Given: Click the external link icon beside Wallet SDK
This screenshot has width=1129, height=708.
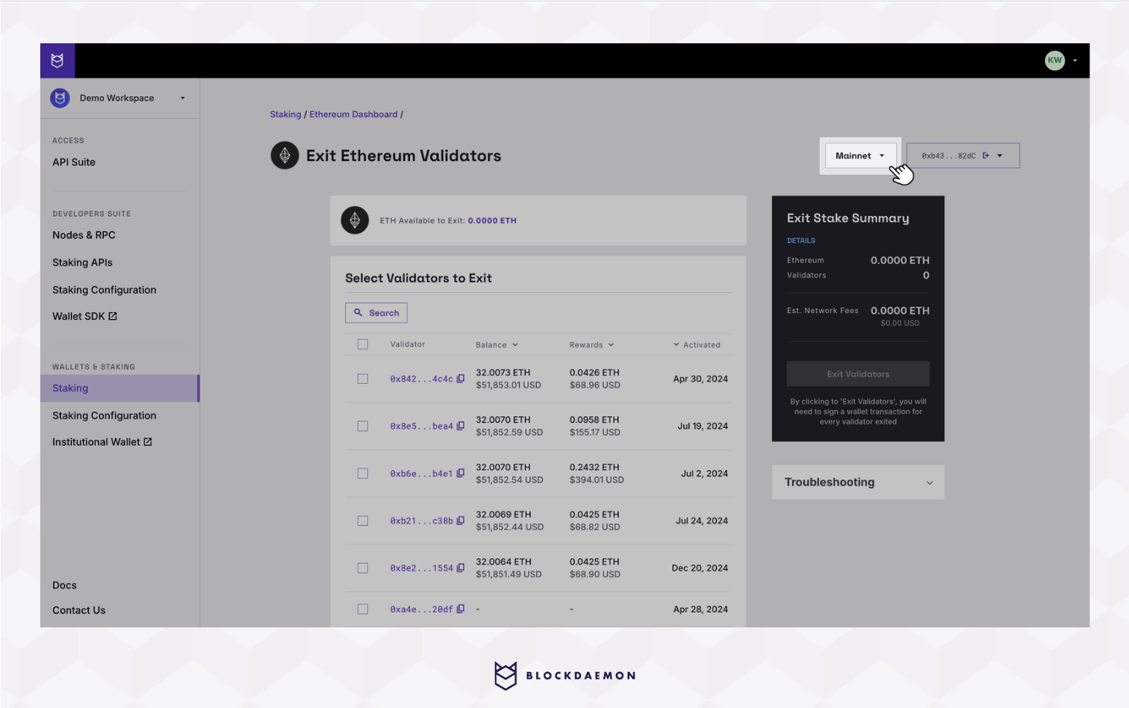Looking at the screenshot, I should (113, 316).
